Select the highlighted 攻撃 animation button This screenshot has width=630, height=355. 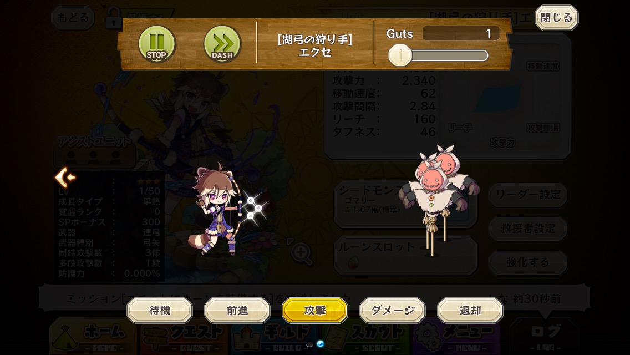pos(314,311)
